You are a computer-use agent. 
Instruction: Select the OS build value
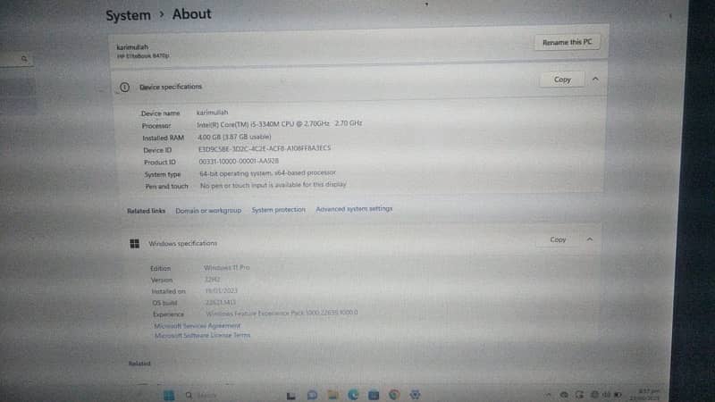[221, 302]
